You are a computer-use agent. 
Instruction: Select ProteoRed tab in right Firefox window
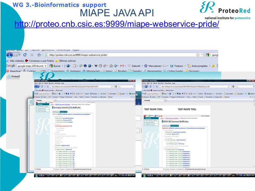tap(154, 100)
